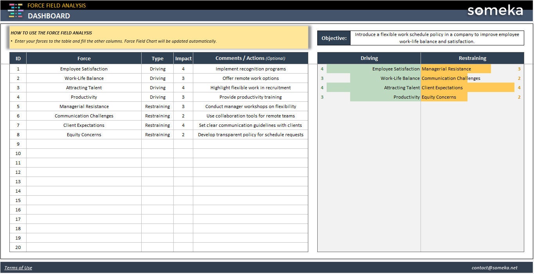Select the Restraining column header
This screenshot has height=274, width=534.
pos(472,58)
